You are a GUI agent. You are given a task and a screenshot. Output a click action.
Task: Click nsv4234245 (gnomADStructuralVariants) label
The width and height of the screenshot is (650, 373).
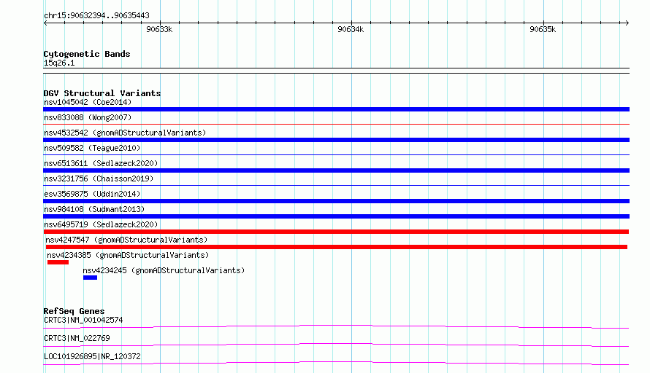(x=164, y=270)
